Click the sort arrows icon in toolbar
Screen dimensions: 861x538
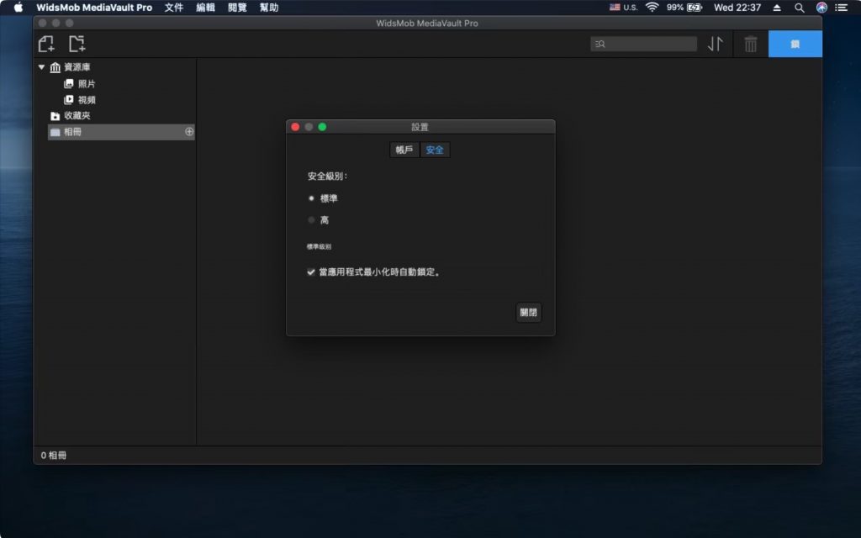pyautogui.click(x=715, y=43)
